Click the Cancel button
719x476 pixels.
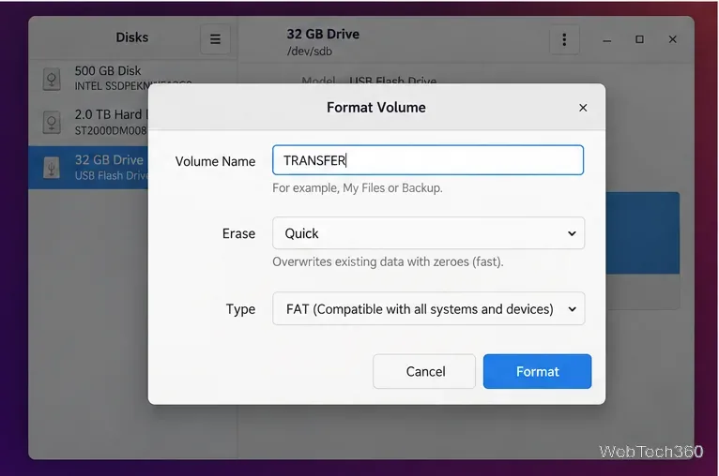[x=424, y=371]
